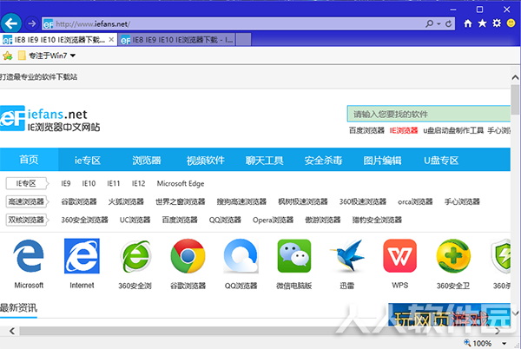Click the u盘启动盘制作工具 link
Screen dimensions: 521x349
[453, 130]
